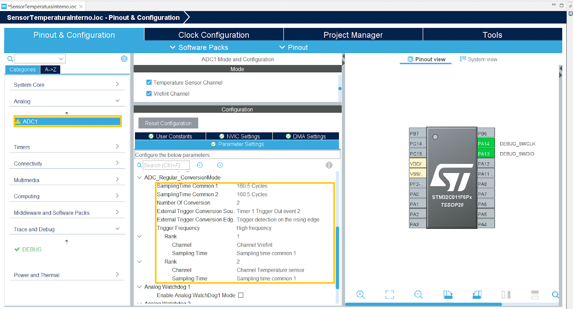573x309 pixels.
Task: Zoom out of the chip pinout
Action: coord(418,294)
